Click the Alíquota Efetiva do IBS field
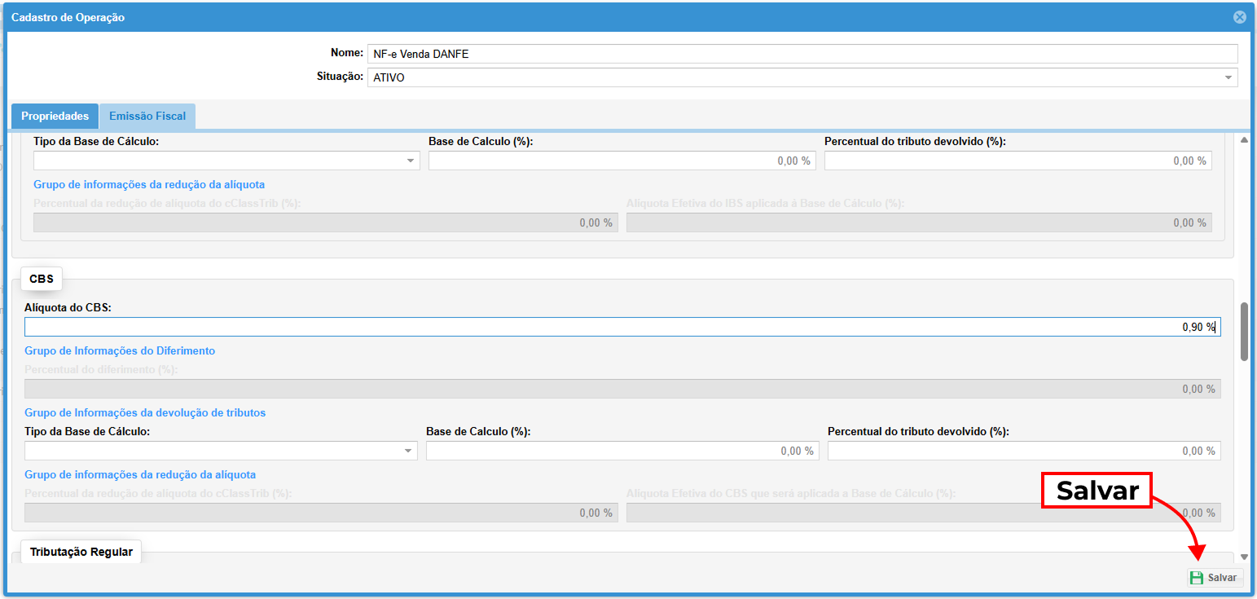 918,222
